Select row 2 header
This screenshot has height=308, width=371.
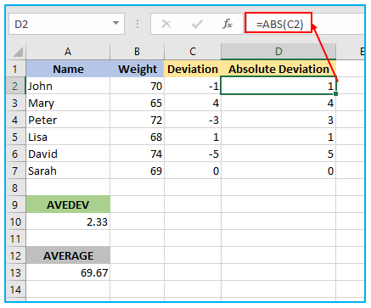pyautogui.click(x=15, y=86)
